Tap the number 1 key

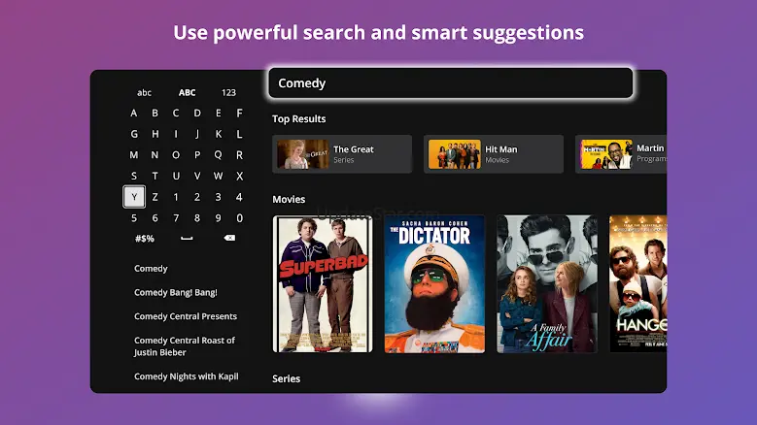coord(176,197)
